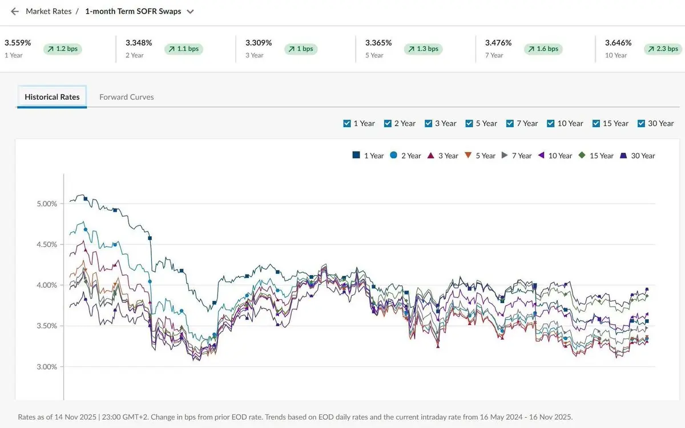Expand the 1-month Term SOFR Swaps dropdown chevron

point(190,11)
